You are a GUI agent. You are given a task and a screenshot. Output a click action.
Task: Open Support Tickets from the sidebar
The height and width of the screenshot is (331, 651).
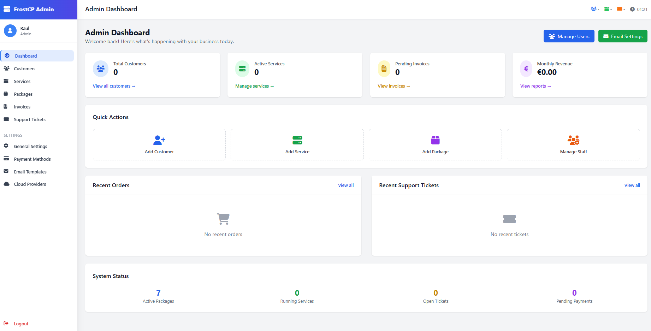[x=37, y=119]
